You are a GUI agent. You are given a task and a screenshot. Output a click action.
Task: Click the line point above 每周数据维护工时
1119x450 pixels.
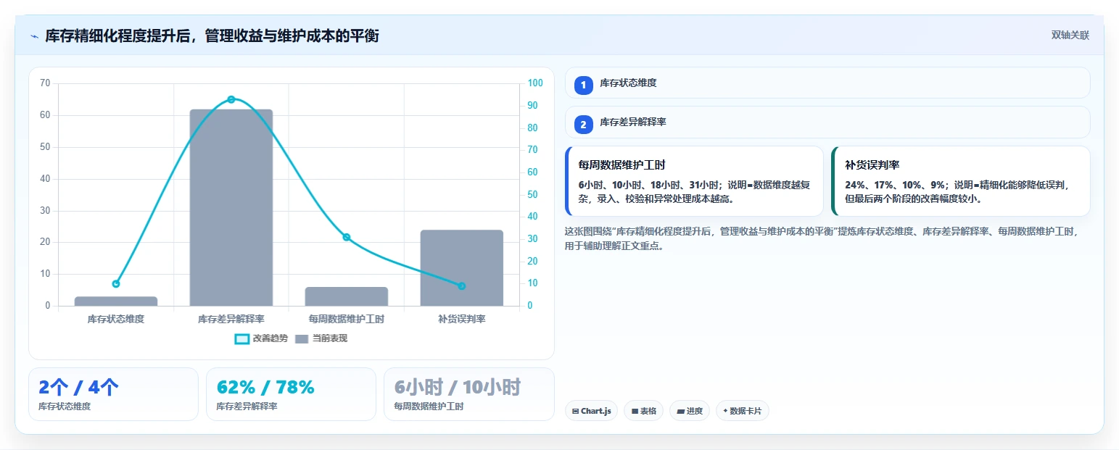tap(347, 237)
